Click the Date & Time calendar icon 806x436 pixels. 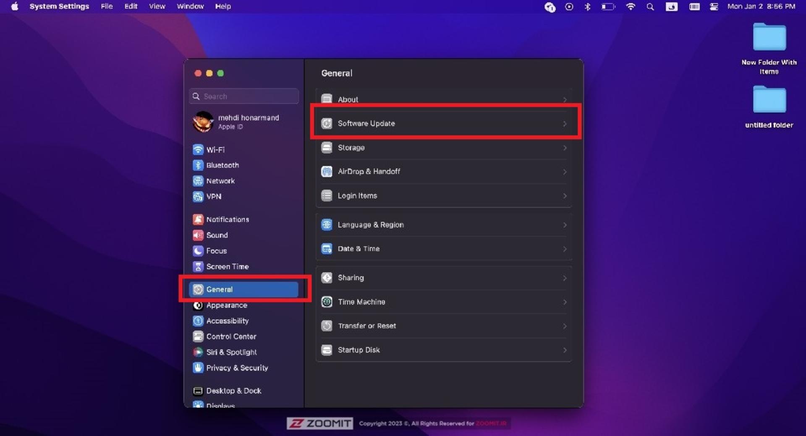coord(327,248)
